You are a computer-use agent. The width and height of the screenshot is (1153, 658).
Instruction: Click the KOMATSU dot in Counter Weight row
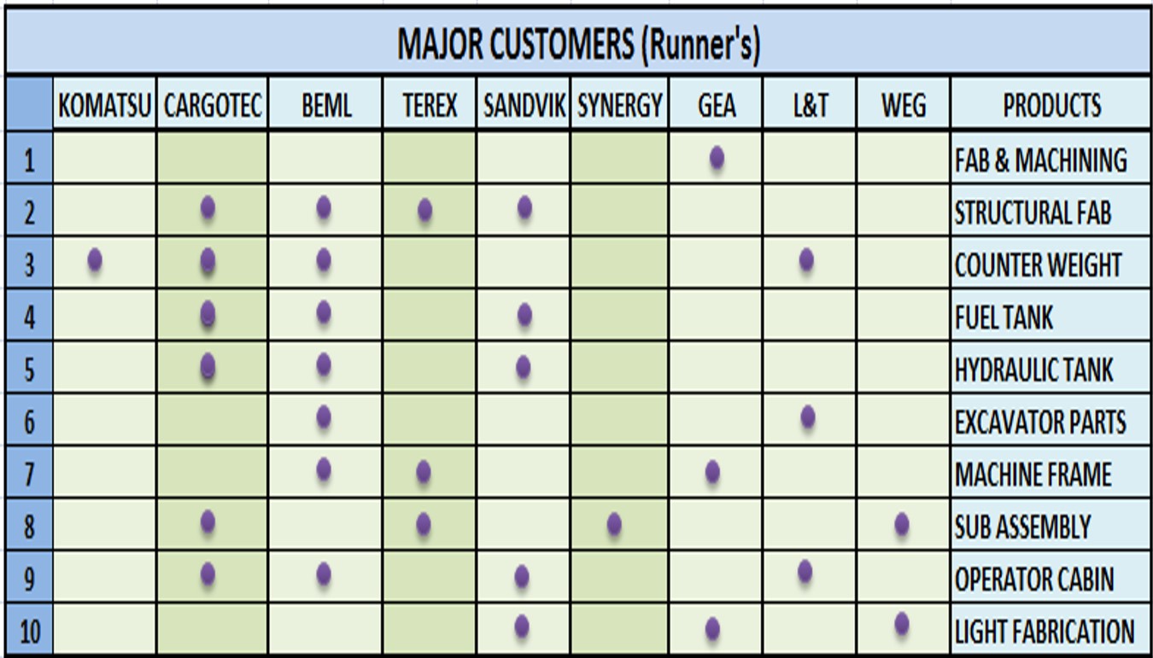tap(95, 259)
